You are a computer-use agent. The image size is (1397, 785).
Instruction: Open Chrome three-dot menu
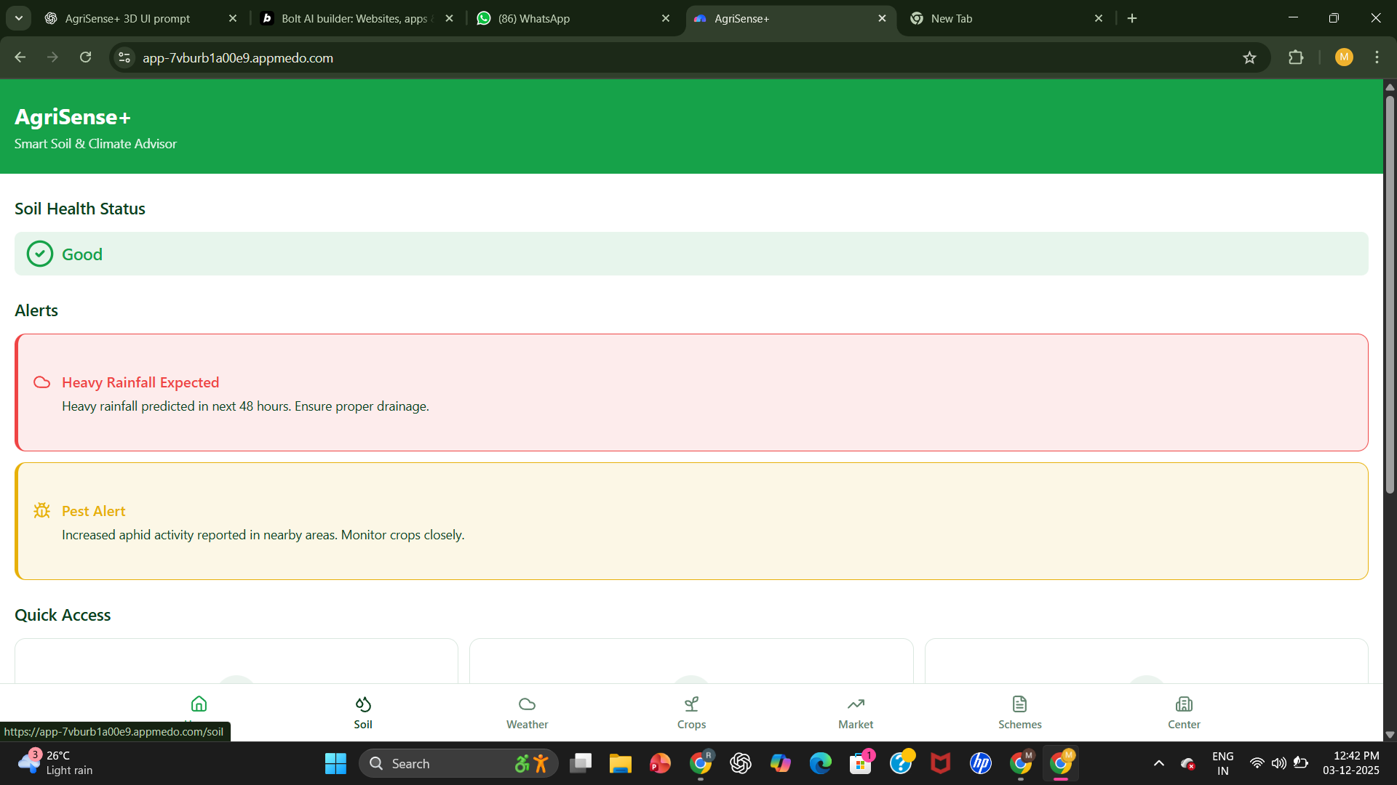pyautogui.click(x=1377, y=57)
